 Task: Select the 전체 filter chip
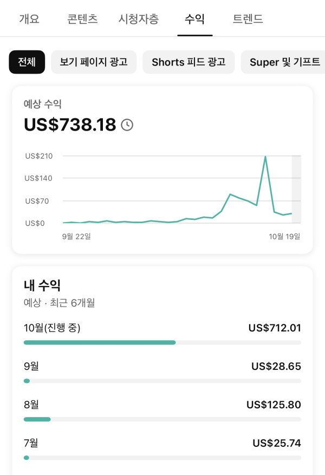click(x=27, y=62)
